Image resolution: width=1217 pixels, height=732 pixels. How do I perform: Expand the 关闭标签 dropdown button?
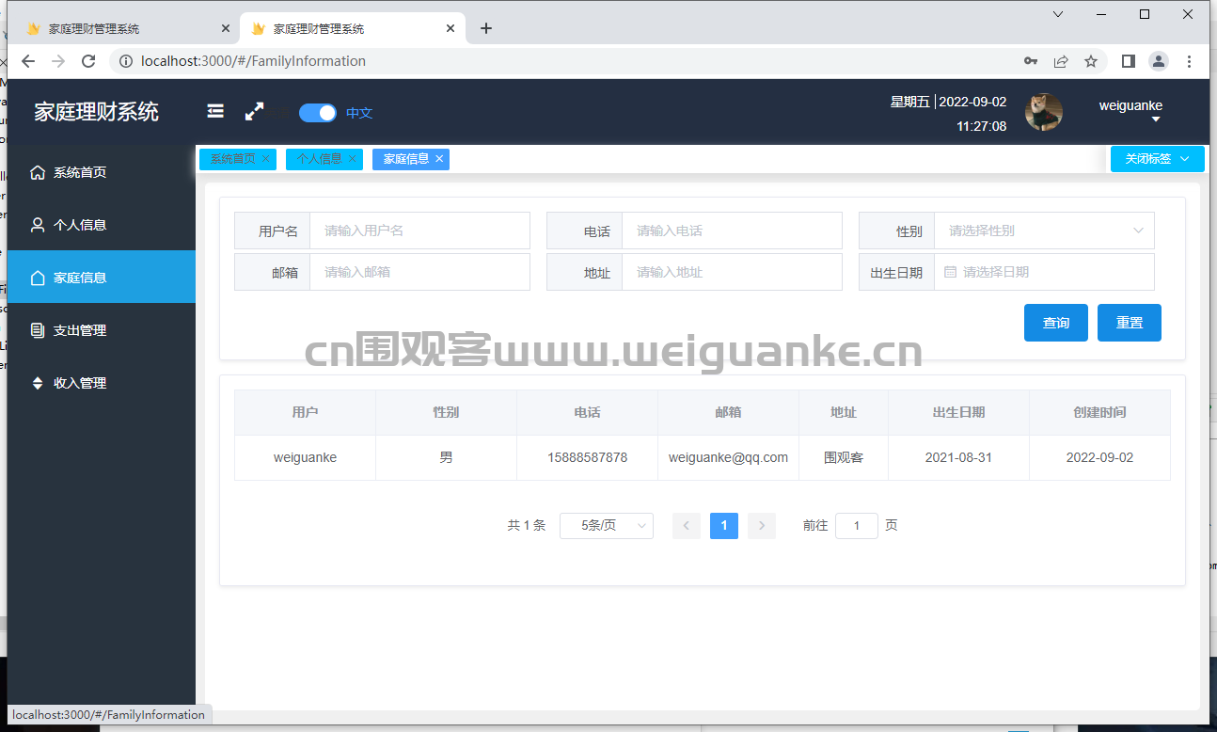[x=1157, y=159]
